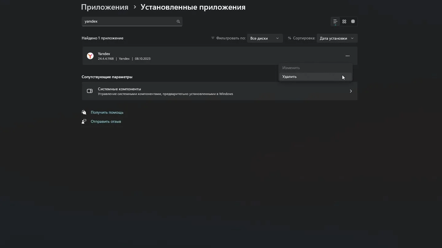This screenshot has height=248, width=442.
Task: Click the Yandex publisher name text
Action: pyautogui.click(x=124, y=58)
